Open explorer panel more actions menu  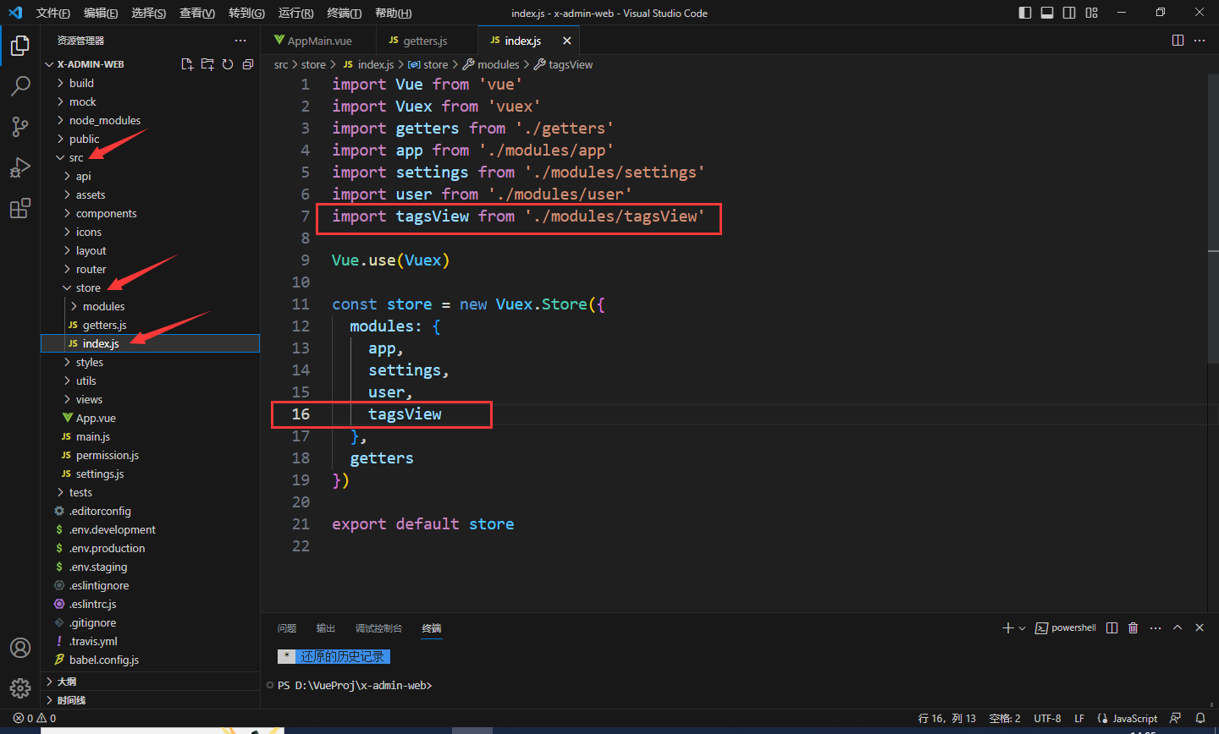240,41
